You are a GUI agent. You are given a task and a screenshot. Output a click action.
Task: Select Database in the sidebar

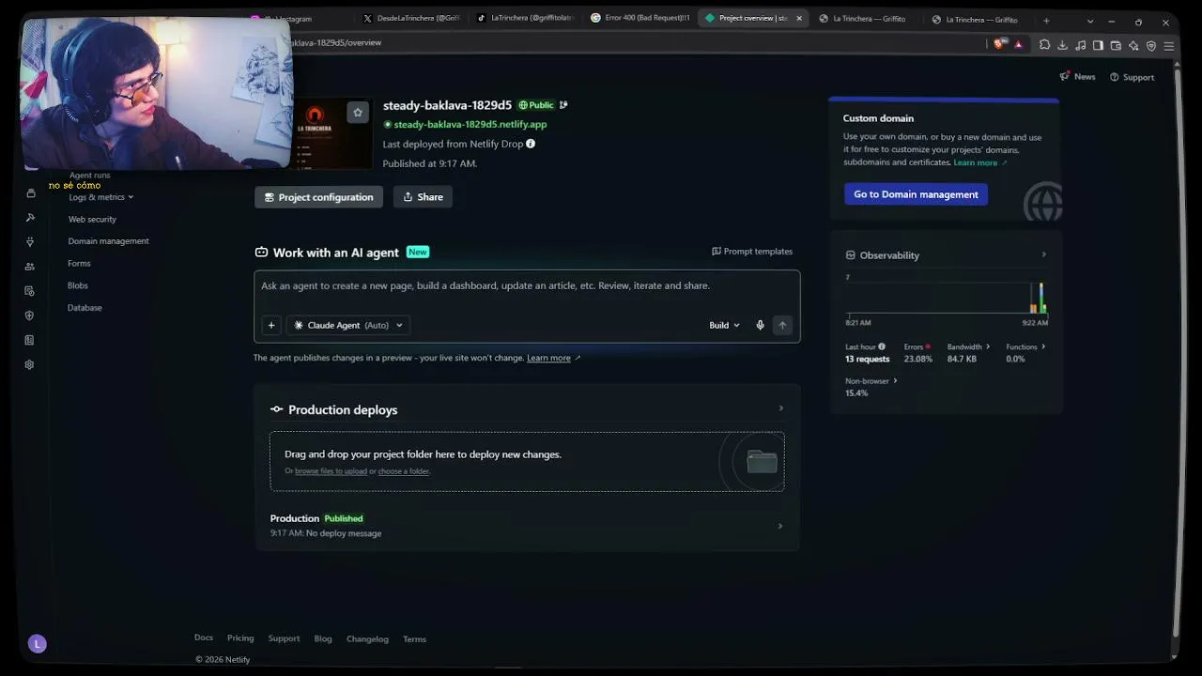[85, 308]
